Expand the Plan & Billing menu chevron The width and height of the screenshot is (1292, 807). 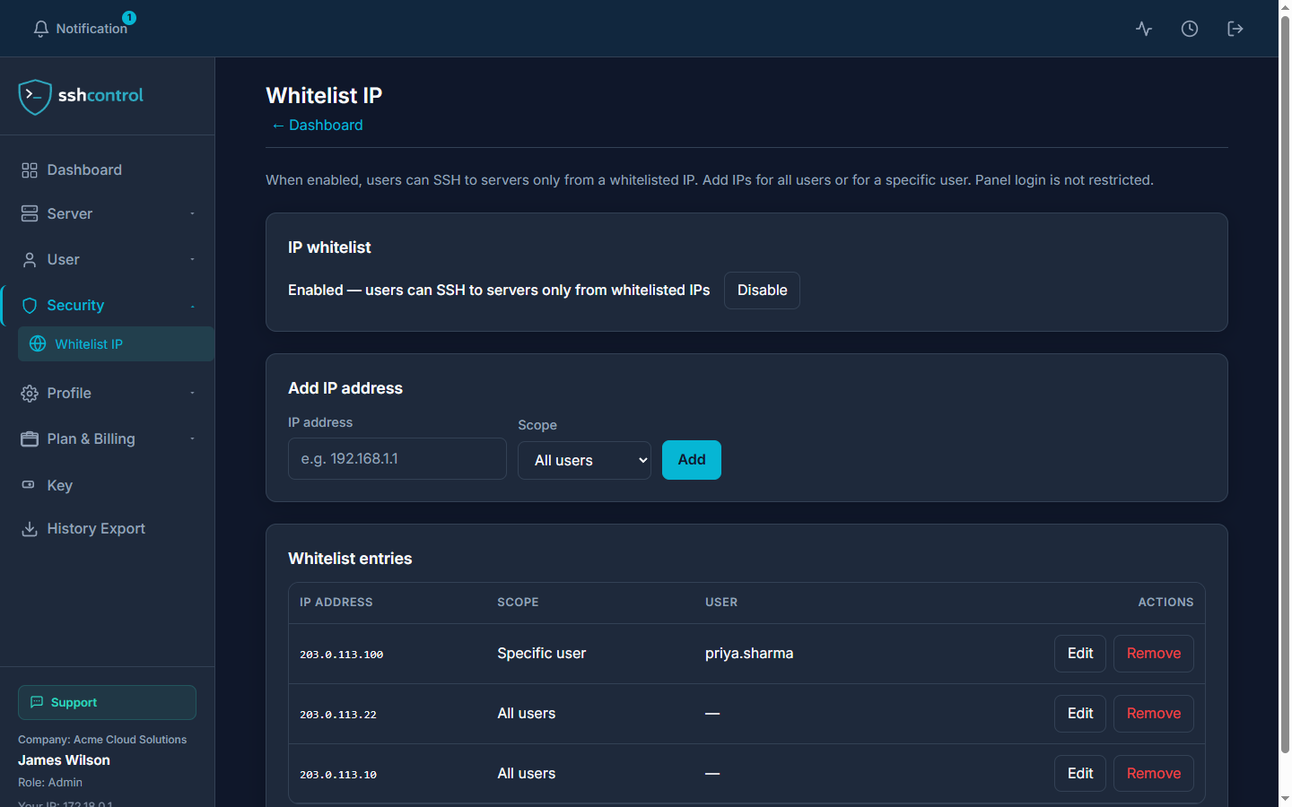point(192,438)
